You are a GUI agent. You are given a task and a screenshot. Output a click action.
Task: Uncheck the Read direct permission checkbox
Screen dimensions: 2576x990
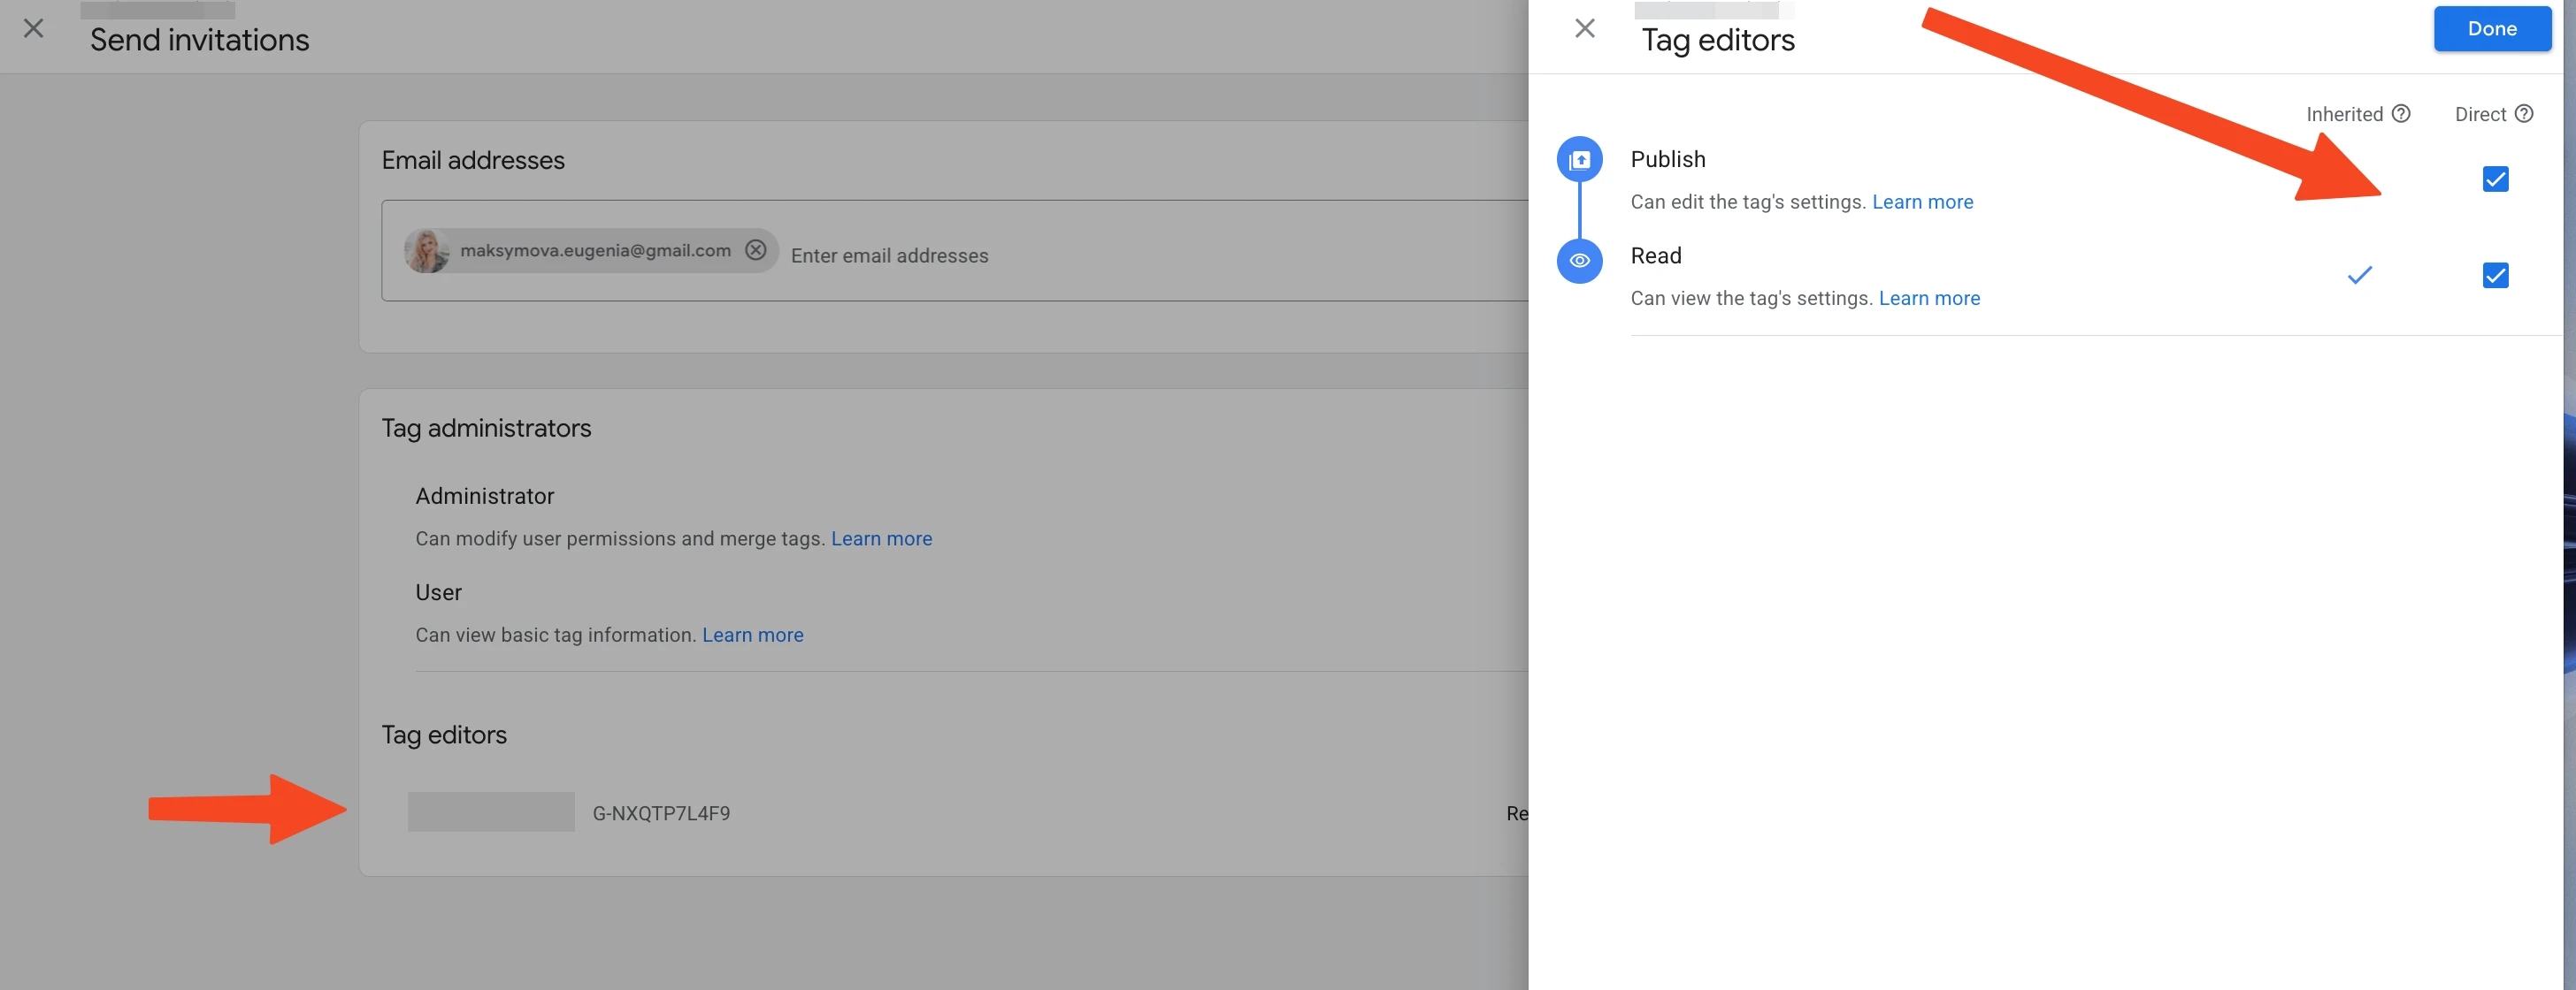[x=2496, y=275]
